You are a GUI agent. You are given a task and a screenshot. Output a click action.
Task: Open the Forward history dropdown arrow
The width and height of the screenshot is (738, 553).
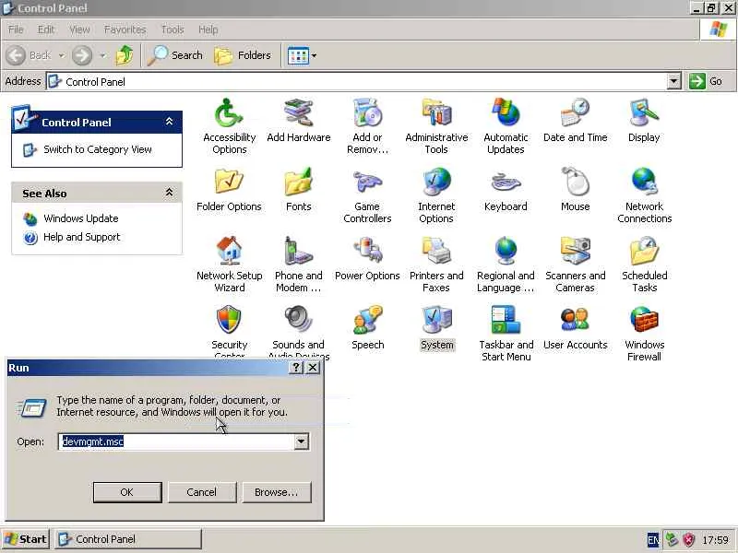102,55
